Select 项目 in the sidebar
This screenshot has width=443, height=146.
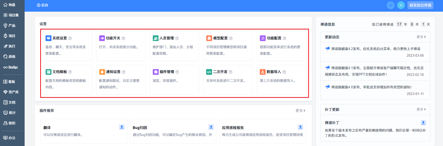(9, 36)
